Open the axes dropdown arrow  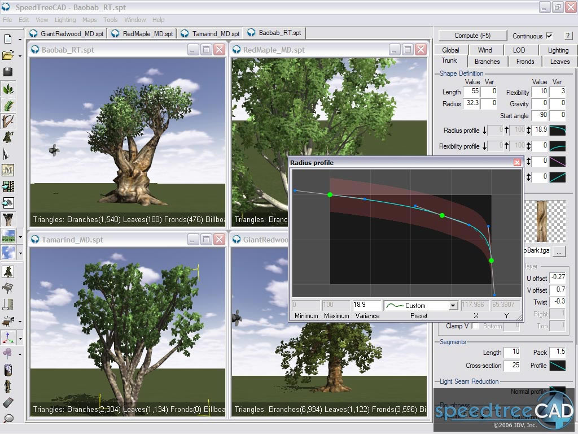(20, 338)
